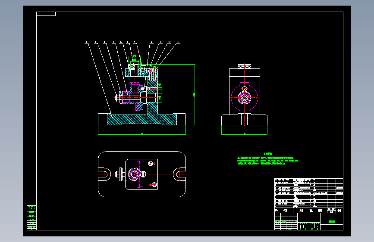Select the vertical height dimension of front view
Viewport: 374px width, 242px height.
(x=194, y=95)
